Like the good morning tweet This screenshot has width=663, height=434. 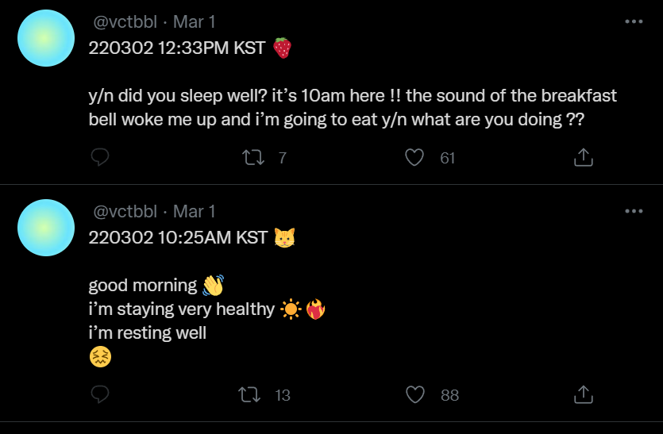coord(414,394)
